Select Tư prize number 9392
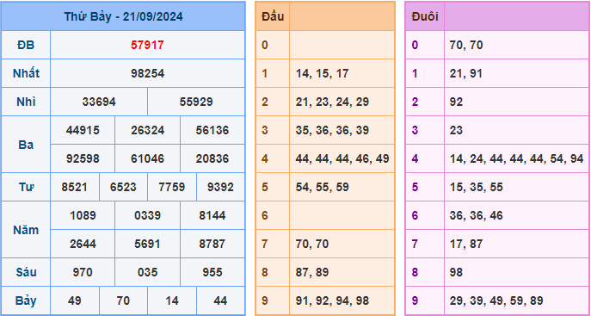 click(x=220, y=187)
